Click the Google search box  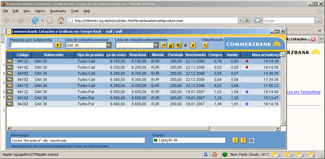pos(289,21)
